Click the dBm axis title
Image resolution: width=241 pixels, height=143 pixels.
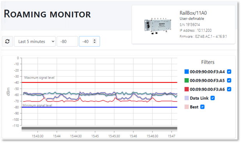click(x=8, y=92)
